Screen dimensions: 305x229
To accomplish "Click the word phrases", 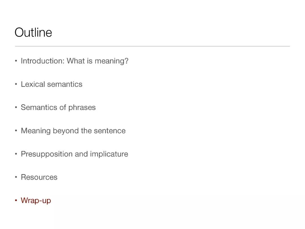I will pos(82,108).
